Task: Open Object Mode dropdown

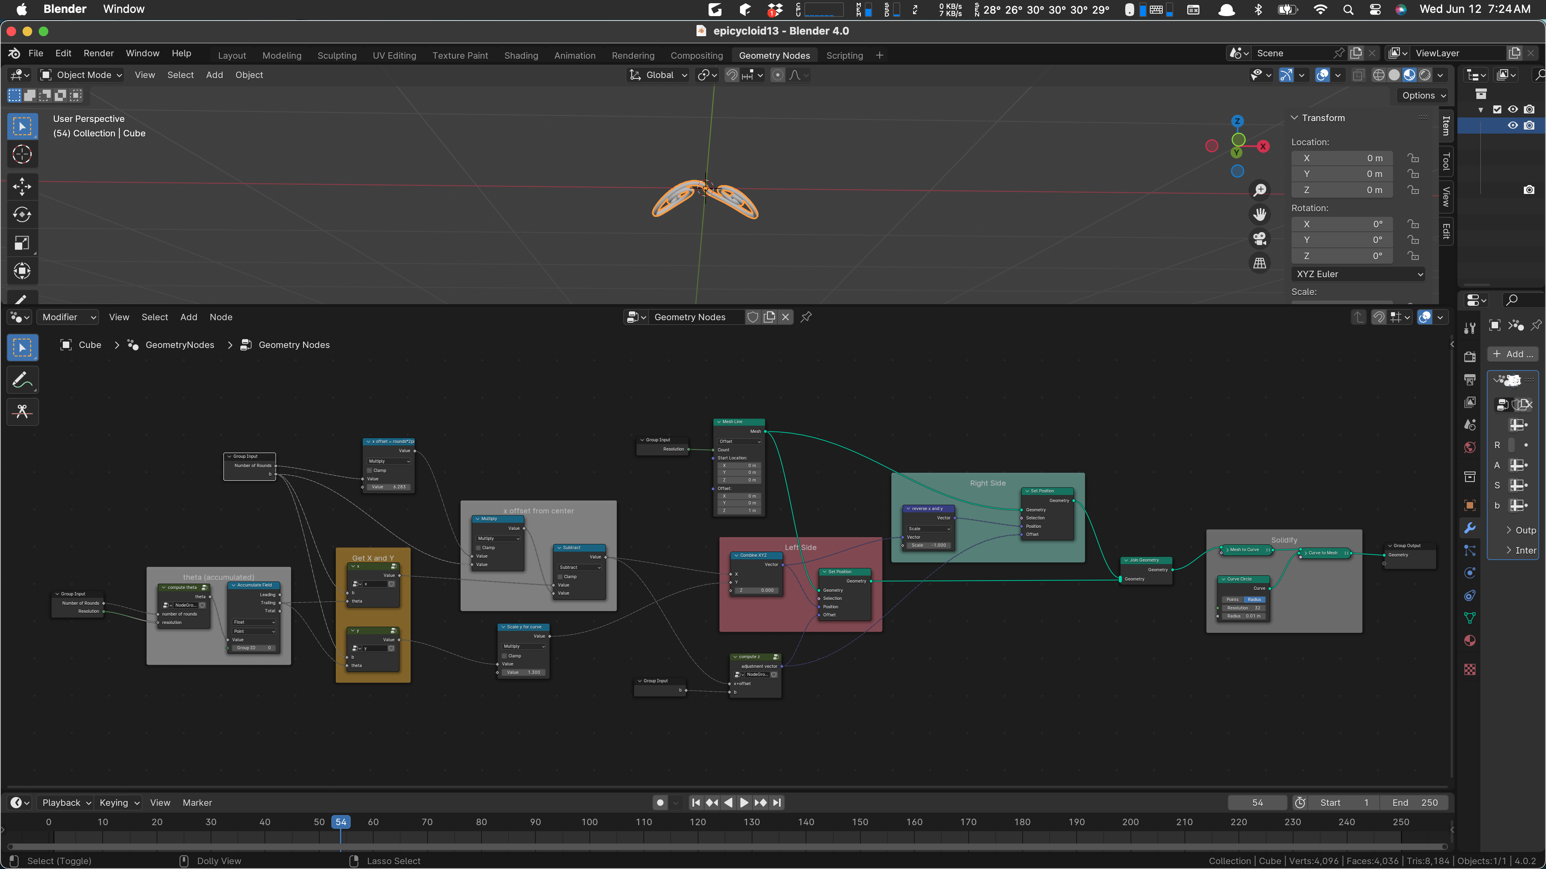Action: coord(81,75)
